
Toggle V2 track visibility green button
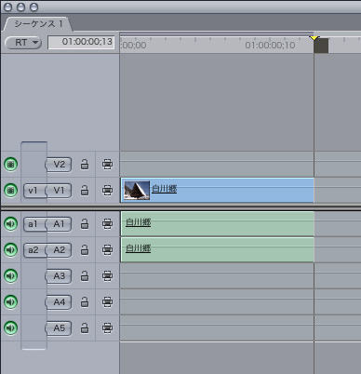pyautogui.click(x=11, y=164)
